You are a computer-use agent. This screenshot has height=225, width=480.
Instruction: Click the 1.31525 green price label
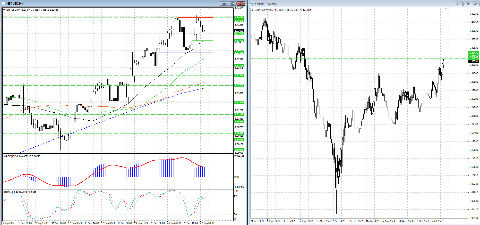tap(239, 103)
